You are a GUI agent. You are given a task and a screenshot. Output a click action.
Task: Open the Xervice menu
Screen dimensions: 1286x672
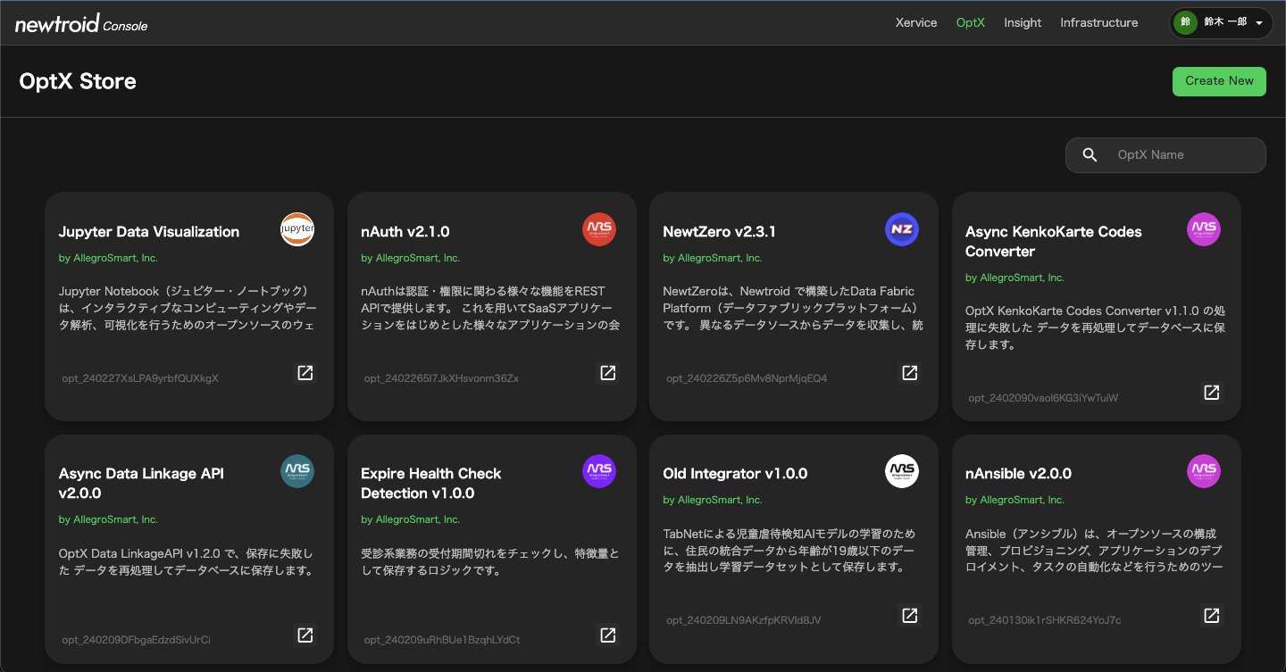click(x=916, y=22)
